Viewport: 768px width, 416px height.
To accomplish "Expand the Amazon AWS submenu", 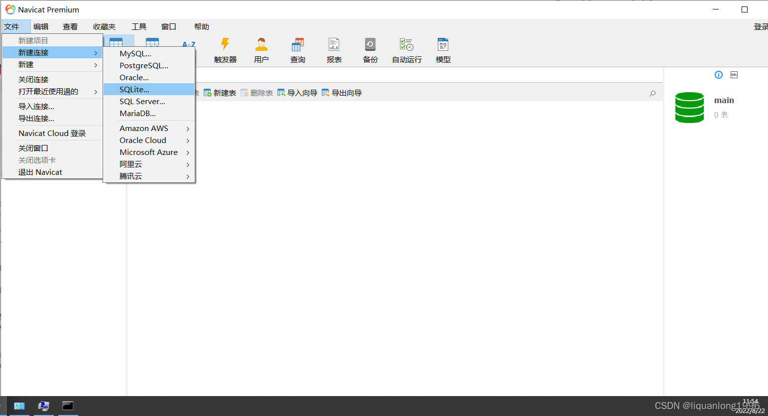I will pos(143,128).
